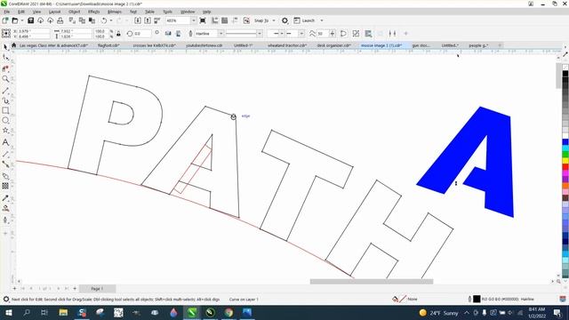Add a new document tab plus button
Image resolution: width=569 pixels, height=320 pixels.
pyautogui.click(x=500, y=45)
